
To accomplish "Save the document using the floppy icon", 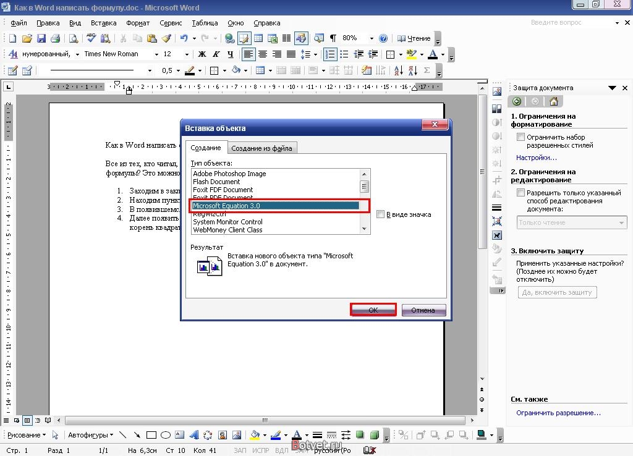I will [x=41, y=38].
